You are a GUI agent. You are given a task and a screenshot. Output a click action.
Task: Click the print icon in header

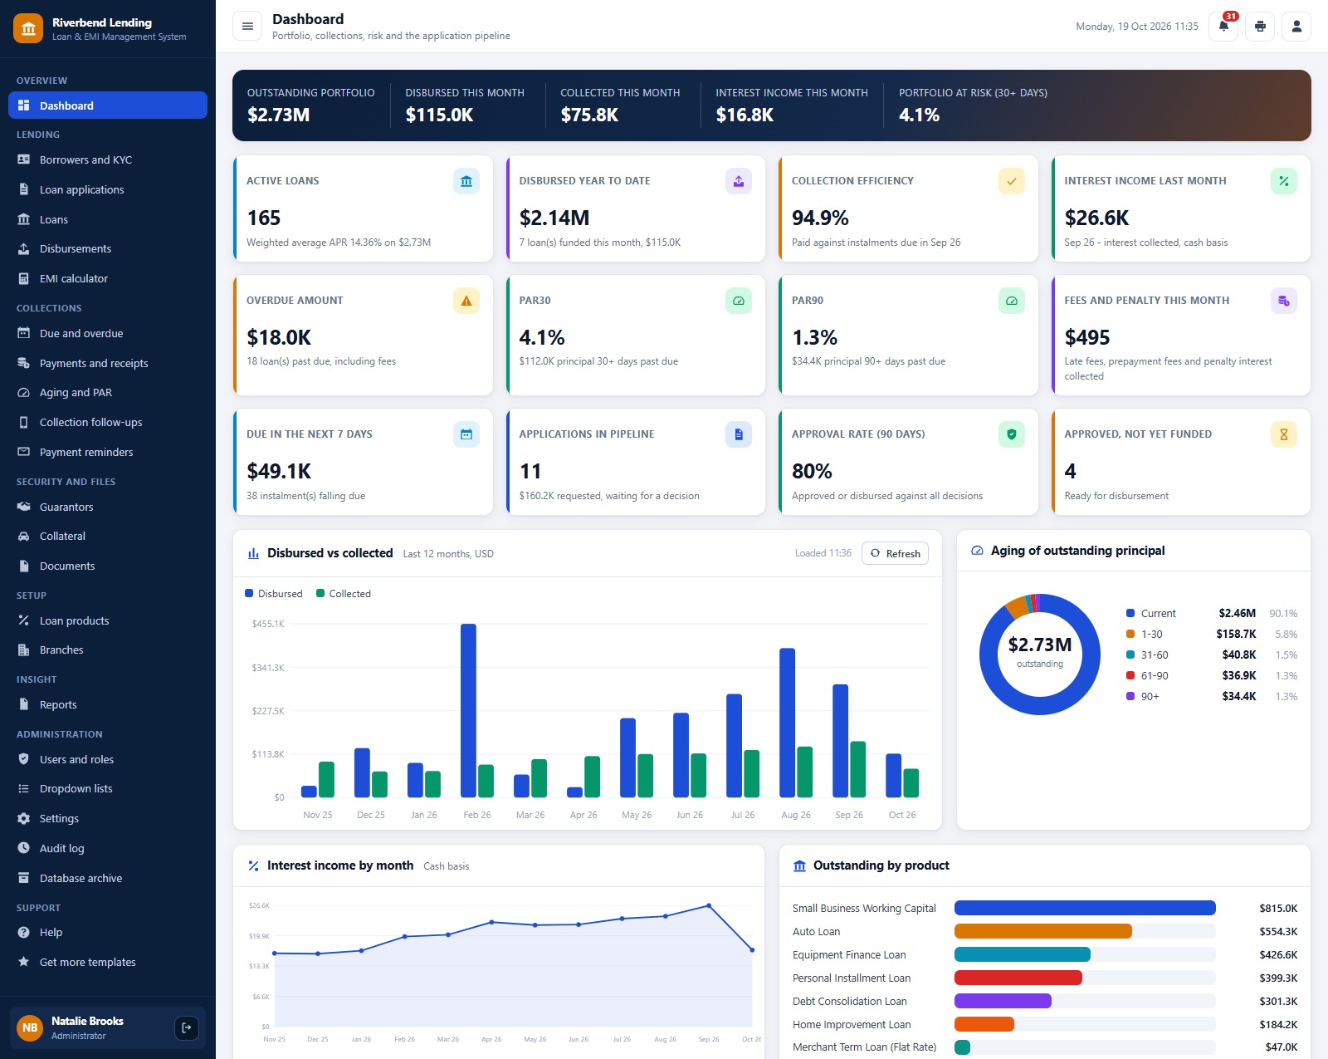click(x=1260, y=27)
